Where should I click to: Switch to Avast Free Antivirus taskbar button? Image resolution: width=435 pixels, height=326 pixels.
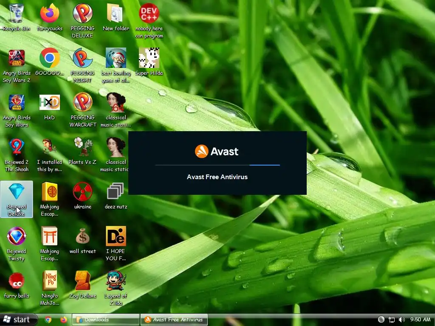coord(174,320)
